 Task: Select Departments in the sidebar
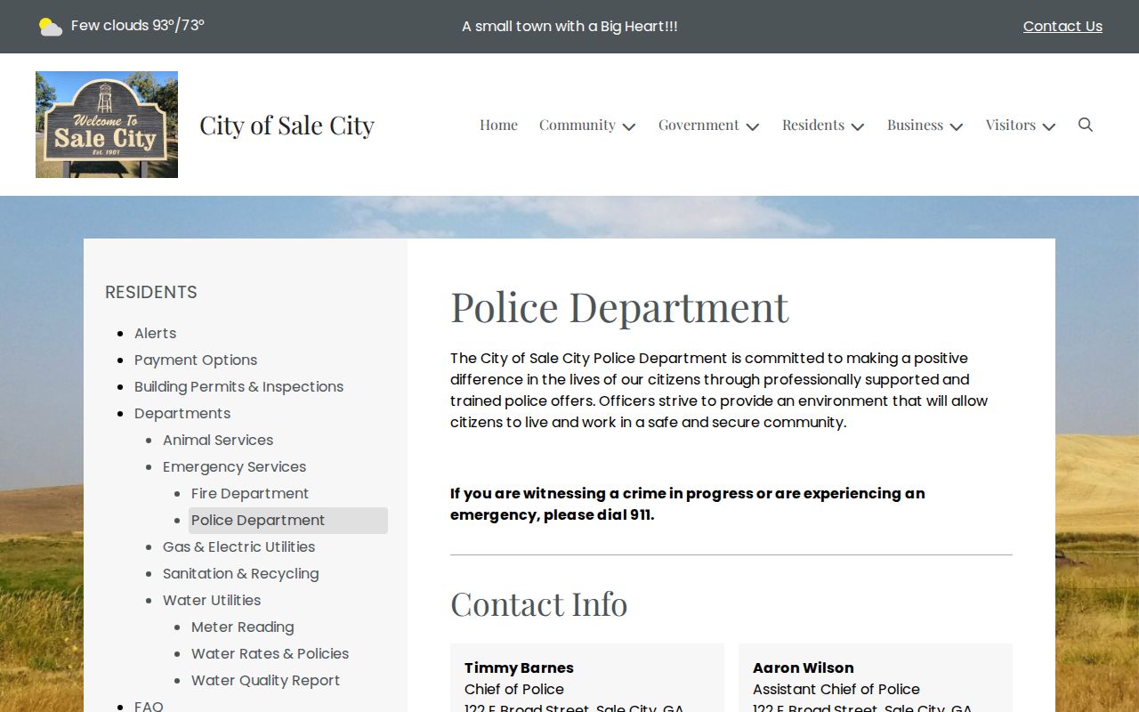coord(182,413)
